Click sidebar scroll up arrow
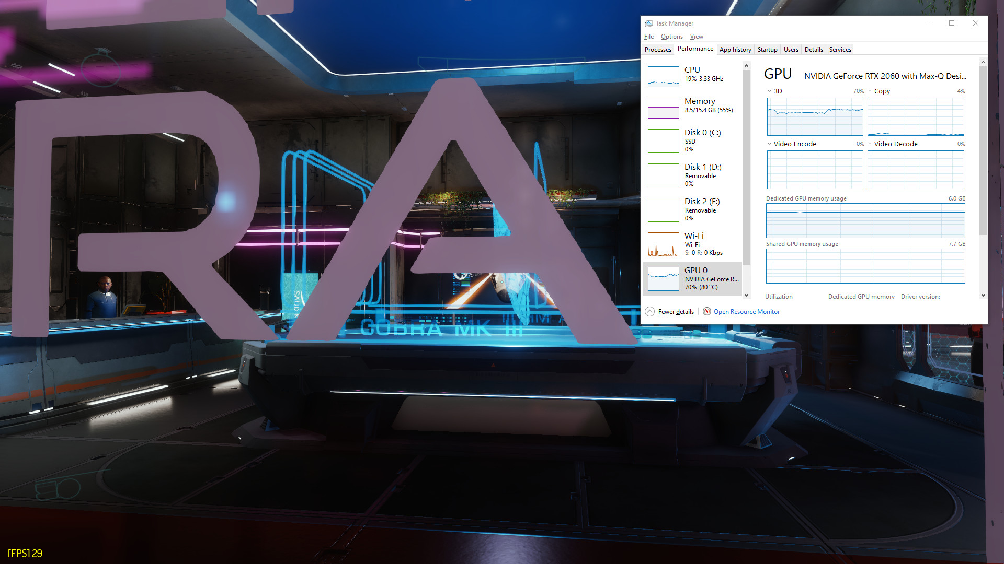Image resolution: width=1004 pixels, height=564 pixels. (746, 66)
